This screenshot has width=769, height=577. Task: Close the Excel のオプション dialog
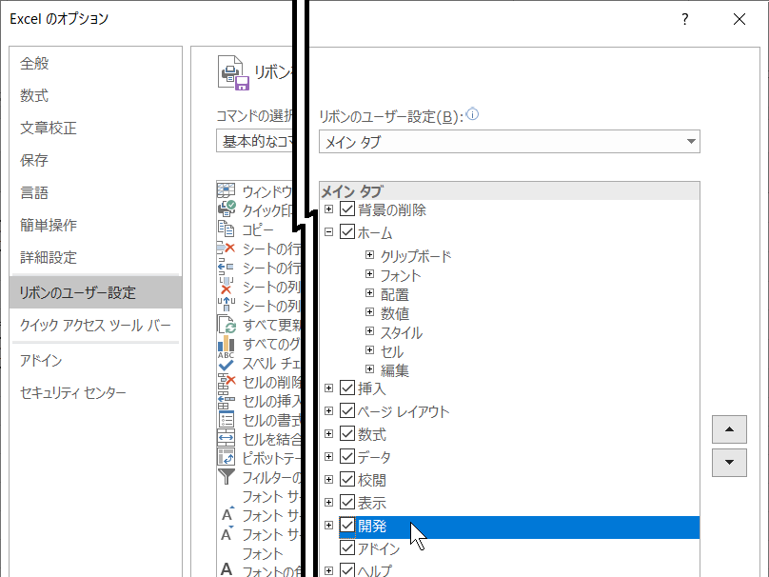pos(739,19)
